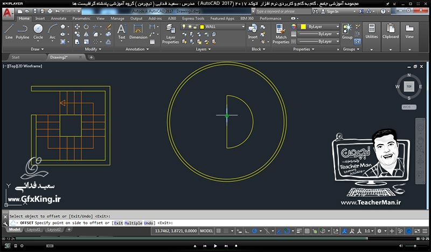Expand the Clipboard panel
Viewport: 431px width, 252px height.
point(390,50)
